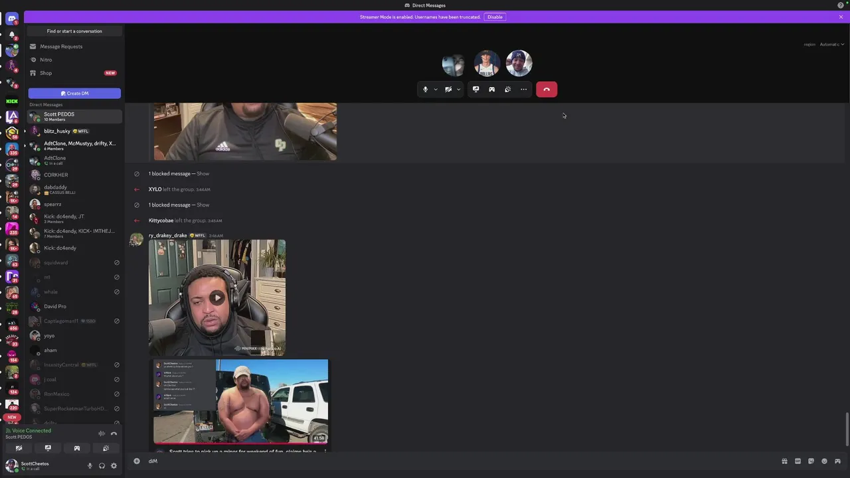Deafen with the headphones icon
850x478 pixels.
coord(102,466)
